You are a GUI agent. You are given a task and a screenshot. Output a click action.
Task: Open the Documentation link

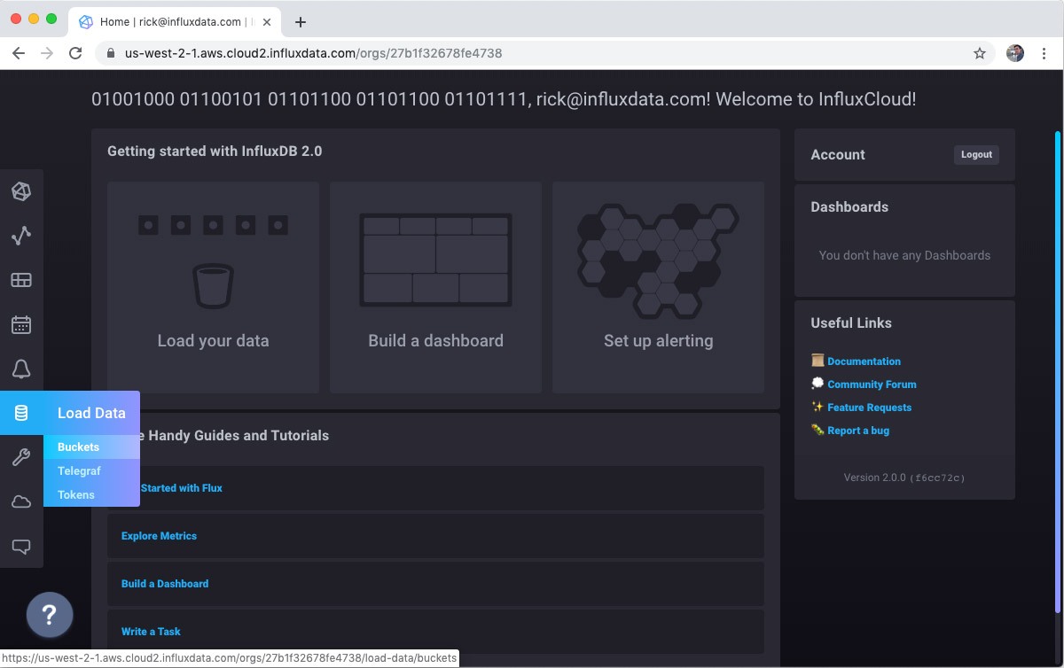click(x=863, y=361)
